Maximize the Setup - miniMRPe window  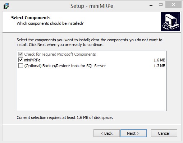tap(161, 5)
